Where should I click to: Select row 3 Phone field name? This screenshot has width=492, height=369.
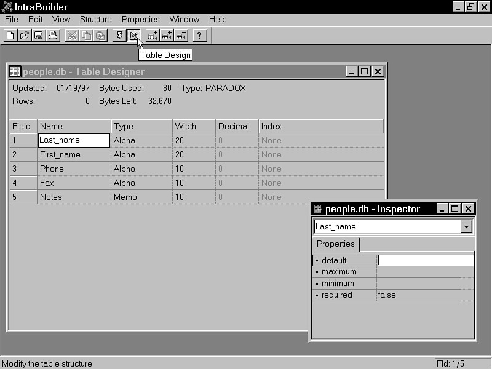pos(74,169)
